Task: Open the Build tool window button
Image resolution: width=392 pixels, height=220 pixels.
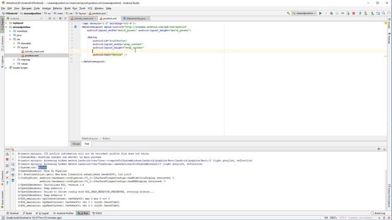Action: tap(27, 213)
